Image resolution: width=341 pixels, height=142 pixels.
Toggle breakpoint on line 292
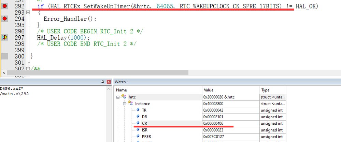[4, 6]
